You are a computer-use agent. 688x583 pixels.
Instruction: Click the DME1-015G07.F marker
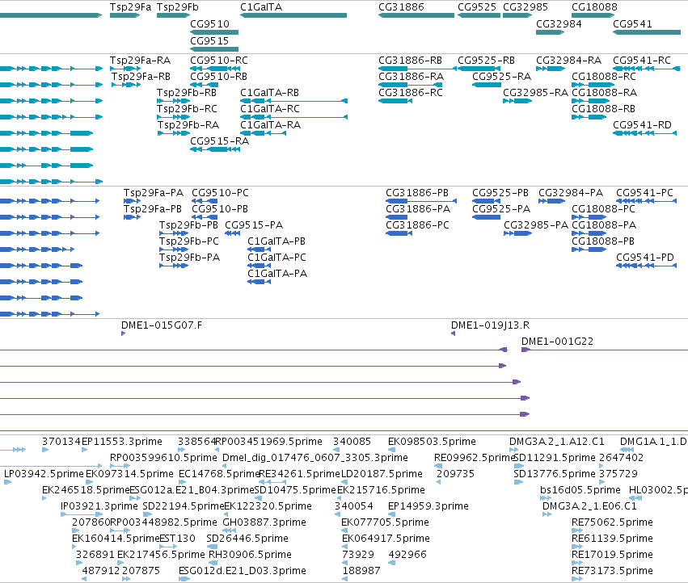tap(124, 333)
